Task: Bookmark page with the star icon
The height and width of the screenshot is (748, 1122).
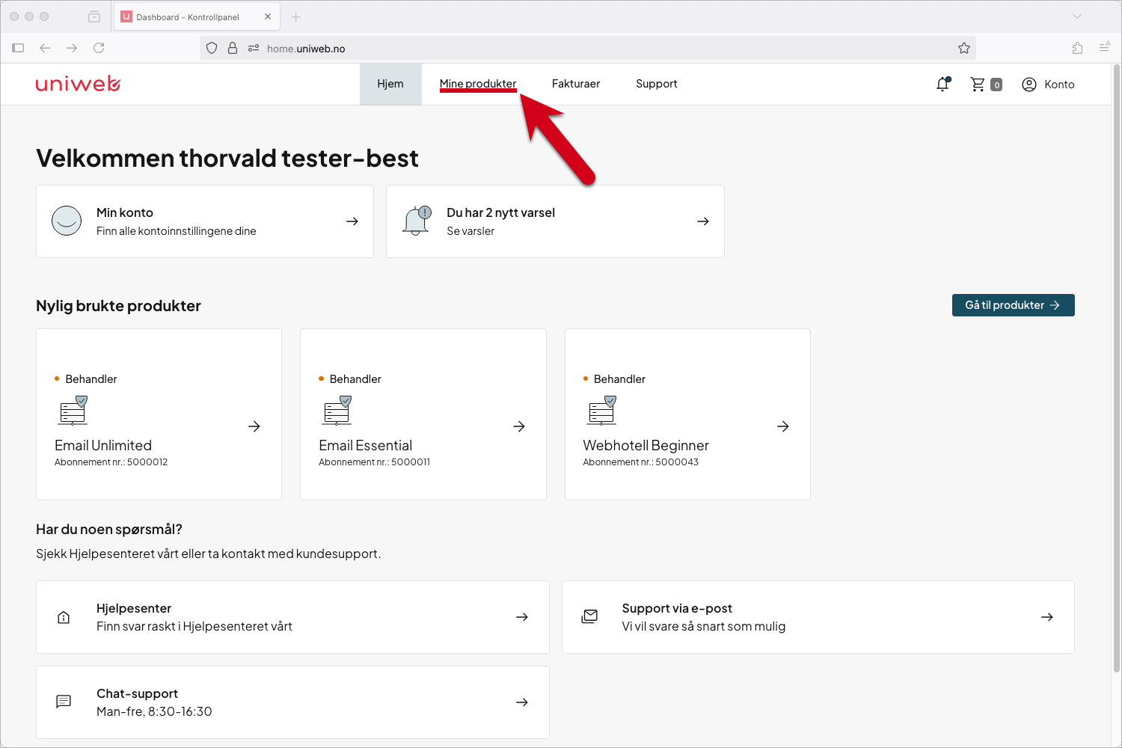Action: [964, 48]
